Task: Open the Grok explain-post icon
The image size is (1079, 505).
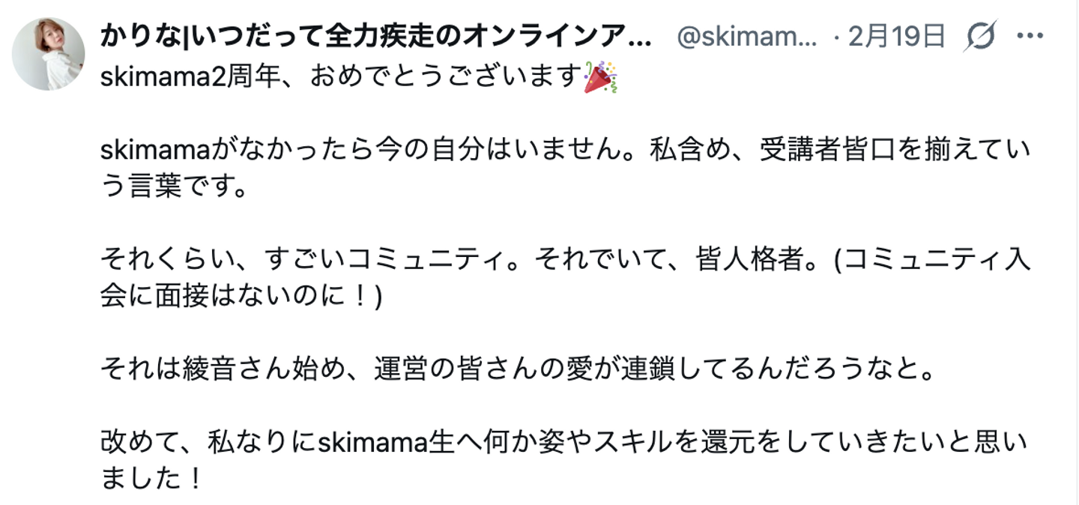Action: tap(981, 36)
